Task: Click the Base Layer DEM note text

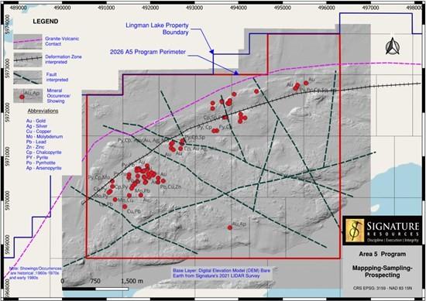Action: [x=222, y=273]
